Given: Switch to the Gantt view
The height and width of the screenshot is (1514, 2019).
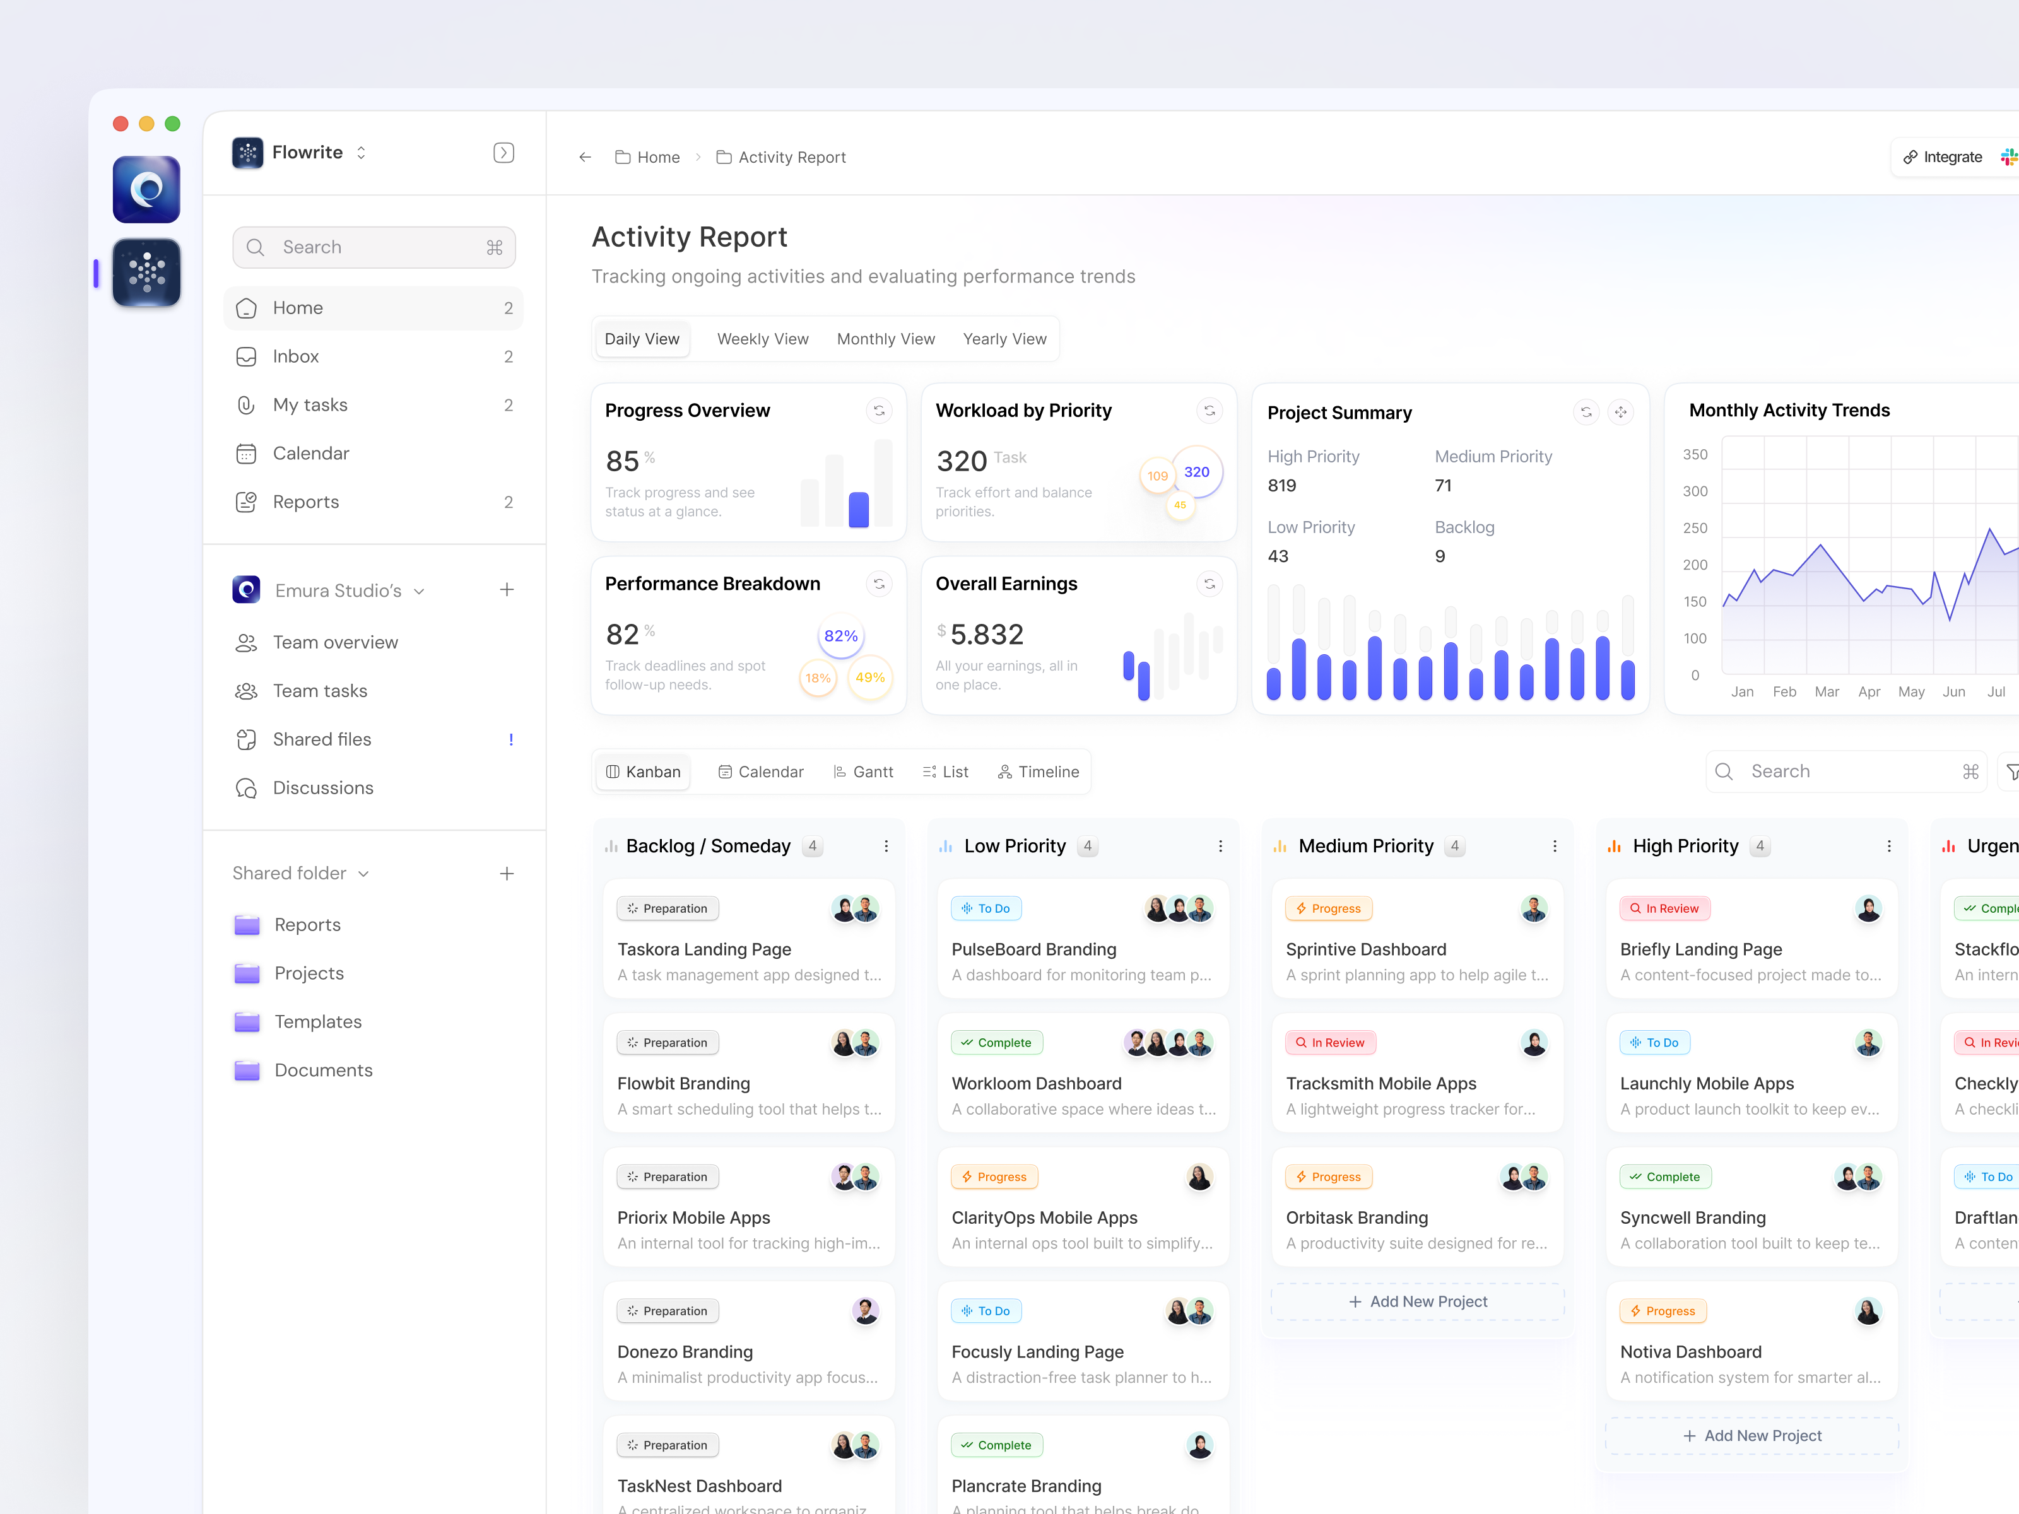Looking at the screenshot, I should [x=864, y=771].
